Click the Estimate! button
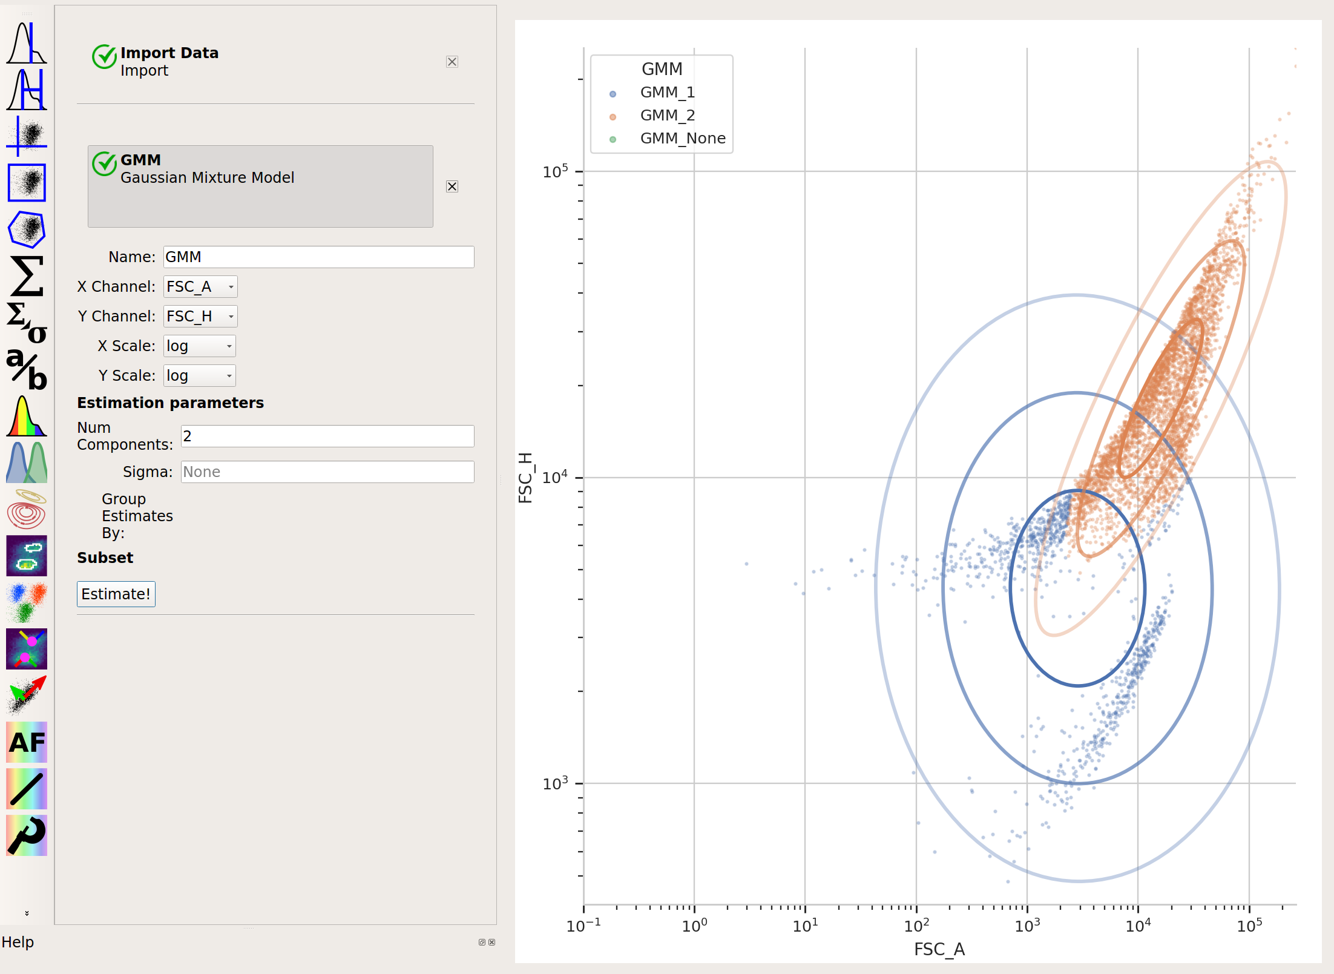The height and width of the screenshot is (974, 1334). tap(116, 594)
